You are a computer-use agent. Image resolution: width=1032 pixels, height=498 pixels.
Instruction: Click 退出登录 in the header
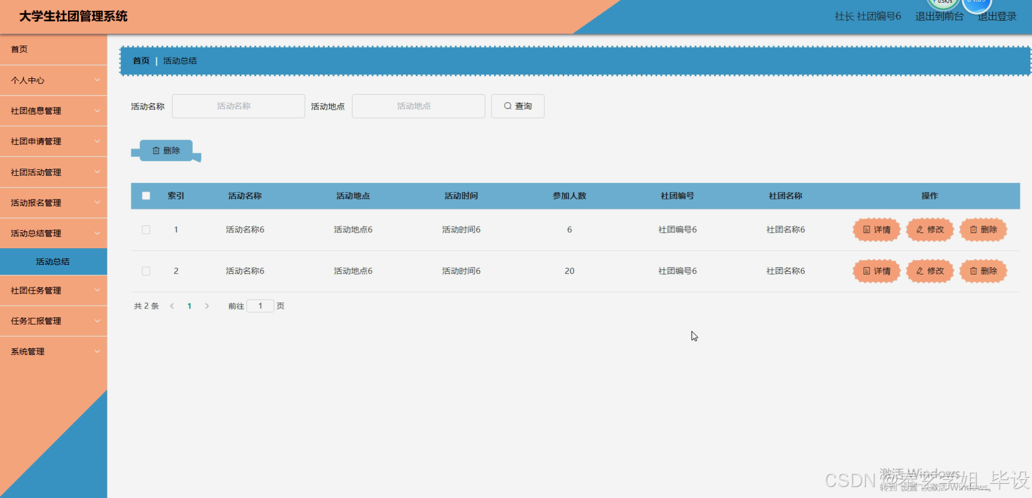997,16
